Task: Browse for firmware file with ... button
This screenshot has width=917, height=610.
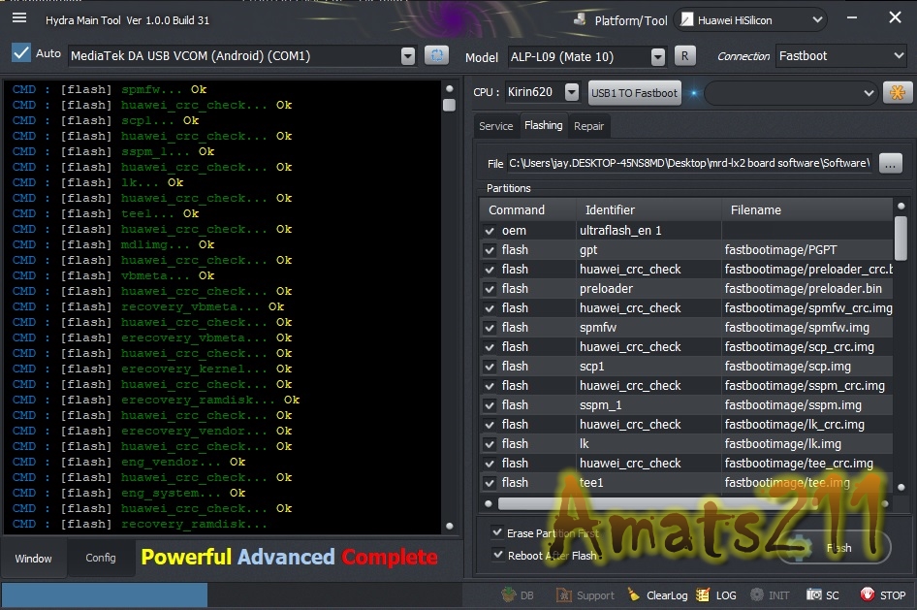Action: coord(890,164)
